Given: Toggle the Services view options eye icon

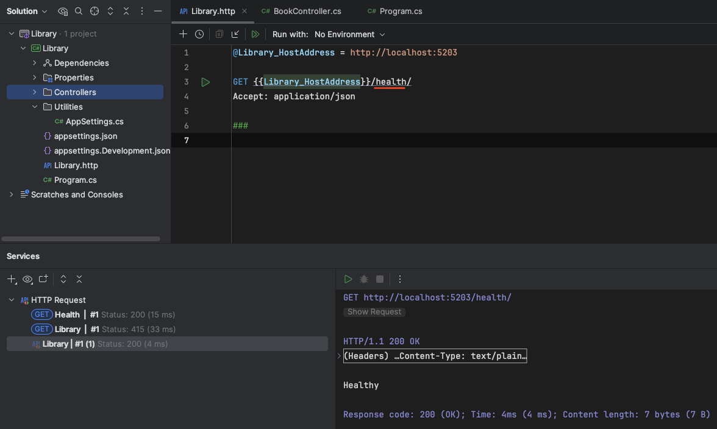Looking at the screenshot, I should (27, 279).
